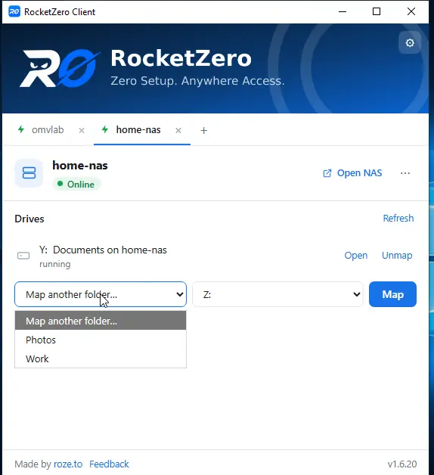Screen dimensions: 434x475
Task: Open settings with the gear icon
Action: tap(410, 42)
